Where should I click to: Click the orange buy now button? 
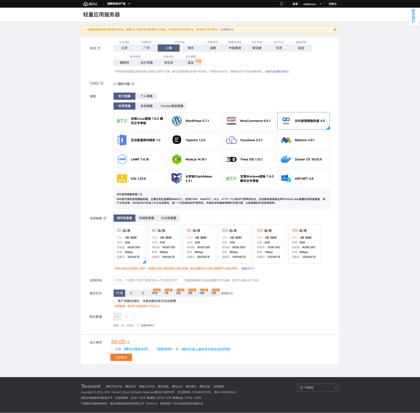pos(121,357)
